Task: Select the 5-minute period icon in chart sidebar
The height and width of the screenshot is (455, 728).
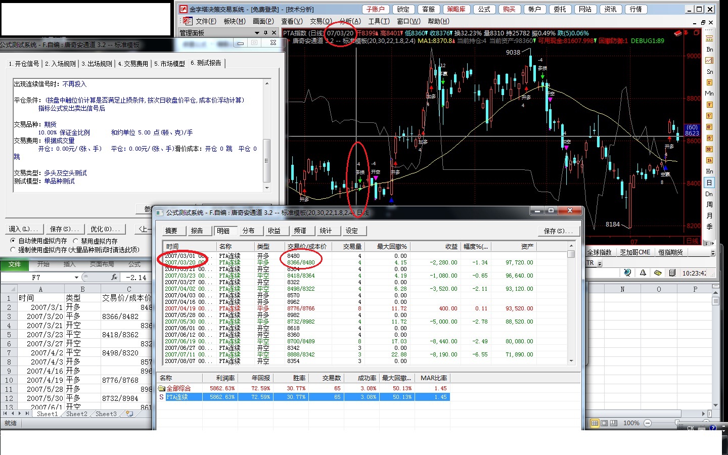Action: point(709,116)
